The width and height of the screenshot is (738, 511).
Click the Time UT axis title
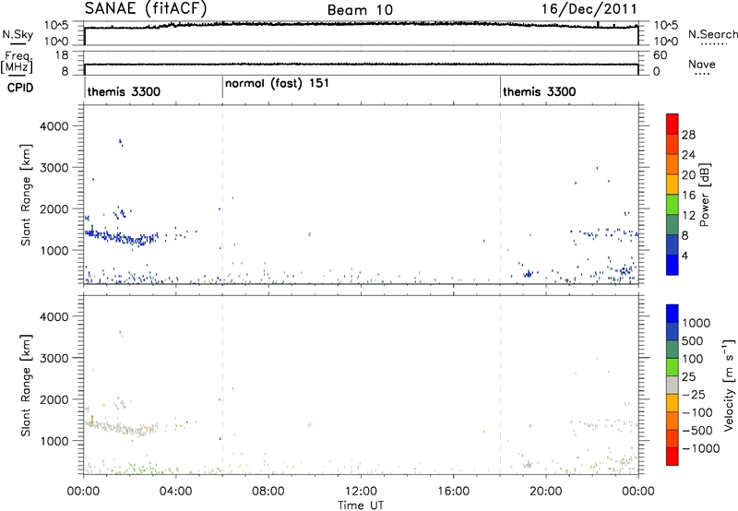tap(361, 505)
